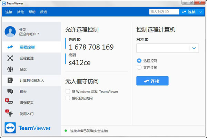207x138 pixels.
Task: Click the large blue 连接 button
Action: pos(152,81)
